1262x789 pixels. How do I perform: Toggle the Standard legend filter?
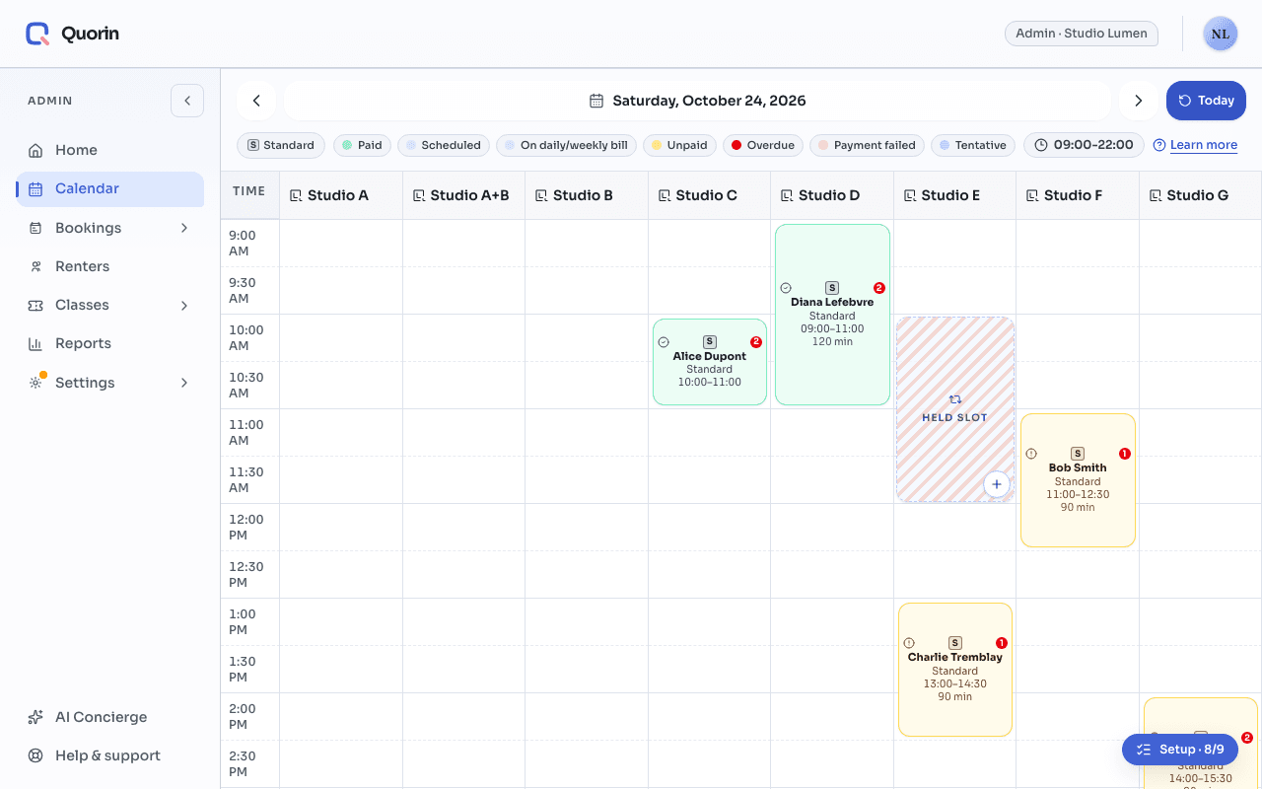coord(281,145)
